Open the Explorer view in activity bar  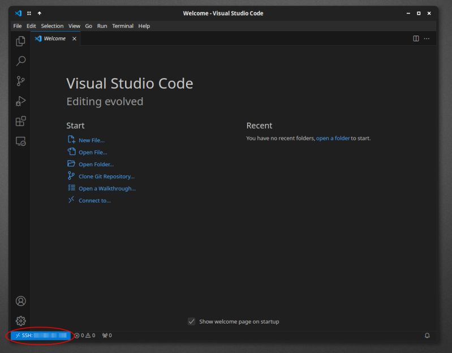20,41
